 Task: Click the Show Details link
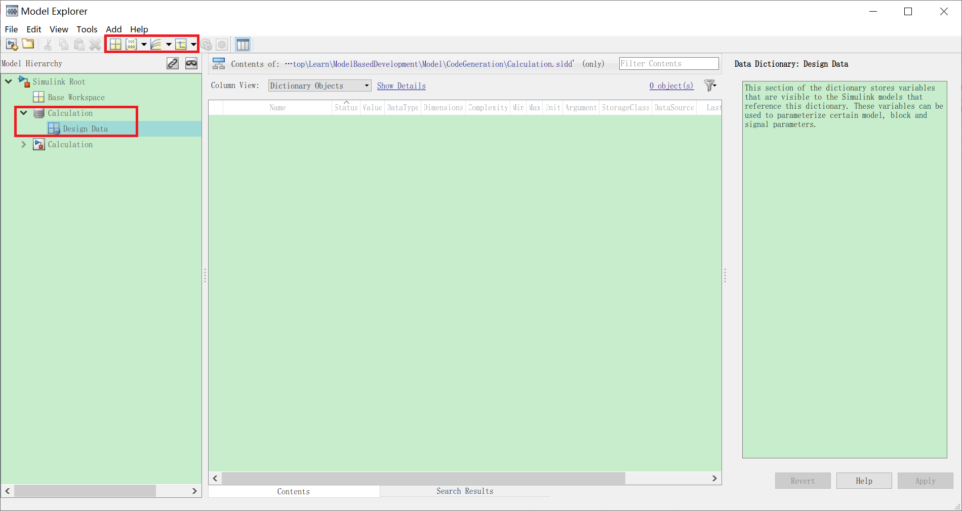tap(402, 86)
